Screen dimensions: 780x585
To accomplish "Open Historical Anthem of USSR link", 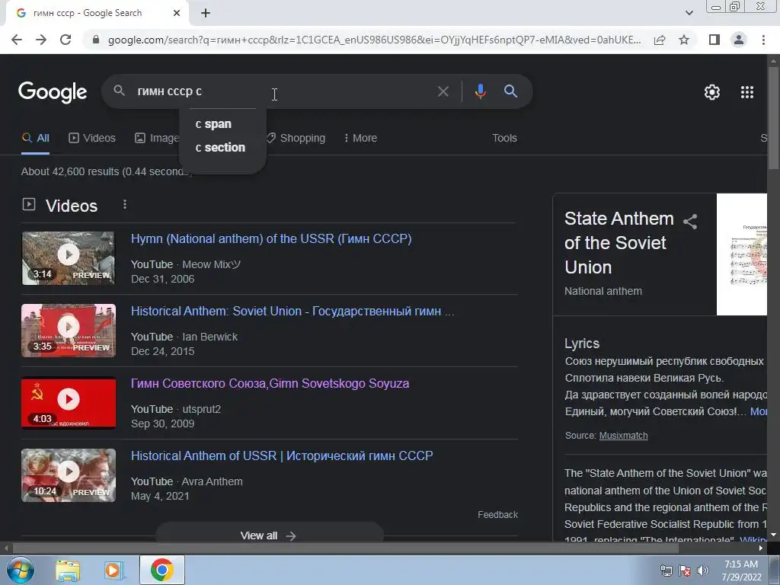I will [x=282, y=456].
